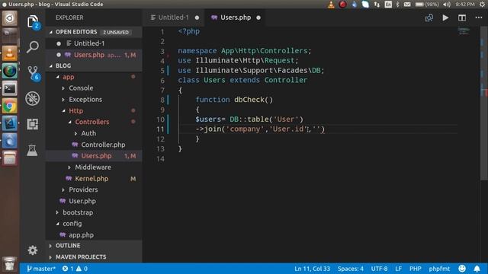Image resolution: width=488 pixels, height=274 pixels.
Task: Click UTF-8 encoding in status bar
Action: coord(379,269)
